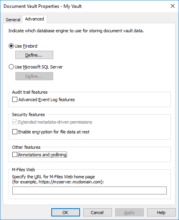The width and height of the screenshot is (179, 220).
Task: Close the Document Vault Properties window
Action: point(173,6)
